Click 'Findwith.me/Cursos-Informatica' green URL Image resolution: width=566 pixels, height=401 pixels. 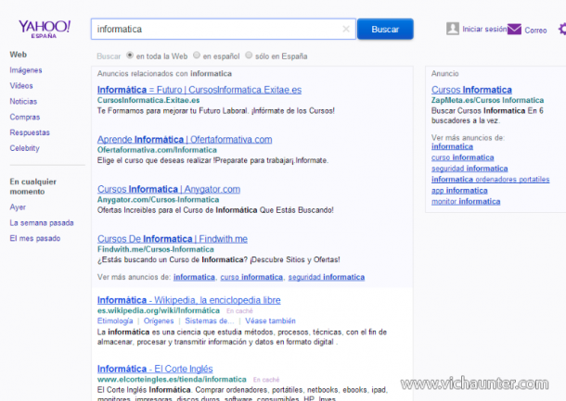click(155, 249)
